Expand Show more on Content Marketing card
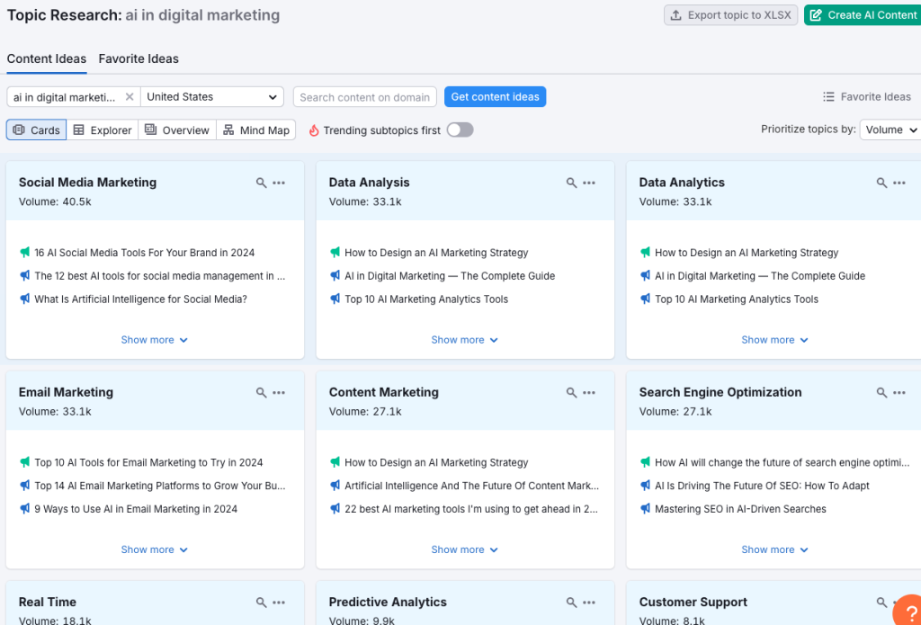 click(465, 549)
